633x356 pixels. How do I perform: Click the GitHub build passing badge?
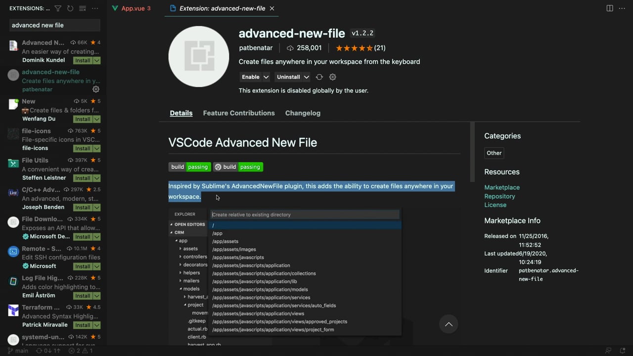238,167
